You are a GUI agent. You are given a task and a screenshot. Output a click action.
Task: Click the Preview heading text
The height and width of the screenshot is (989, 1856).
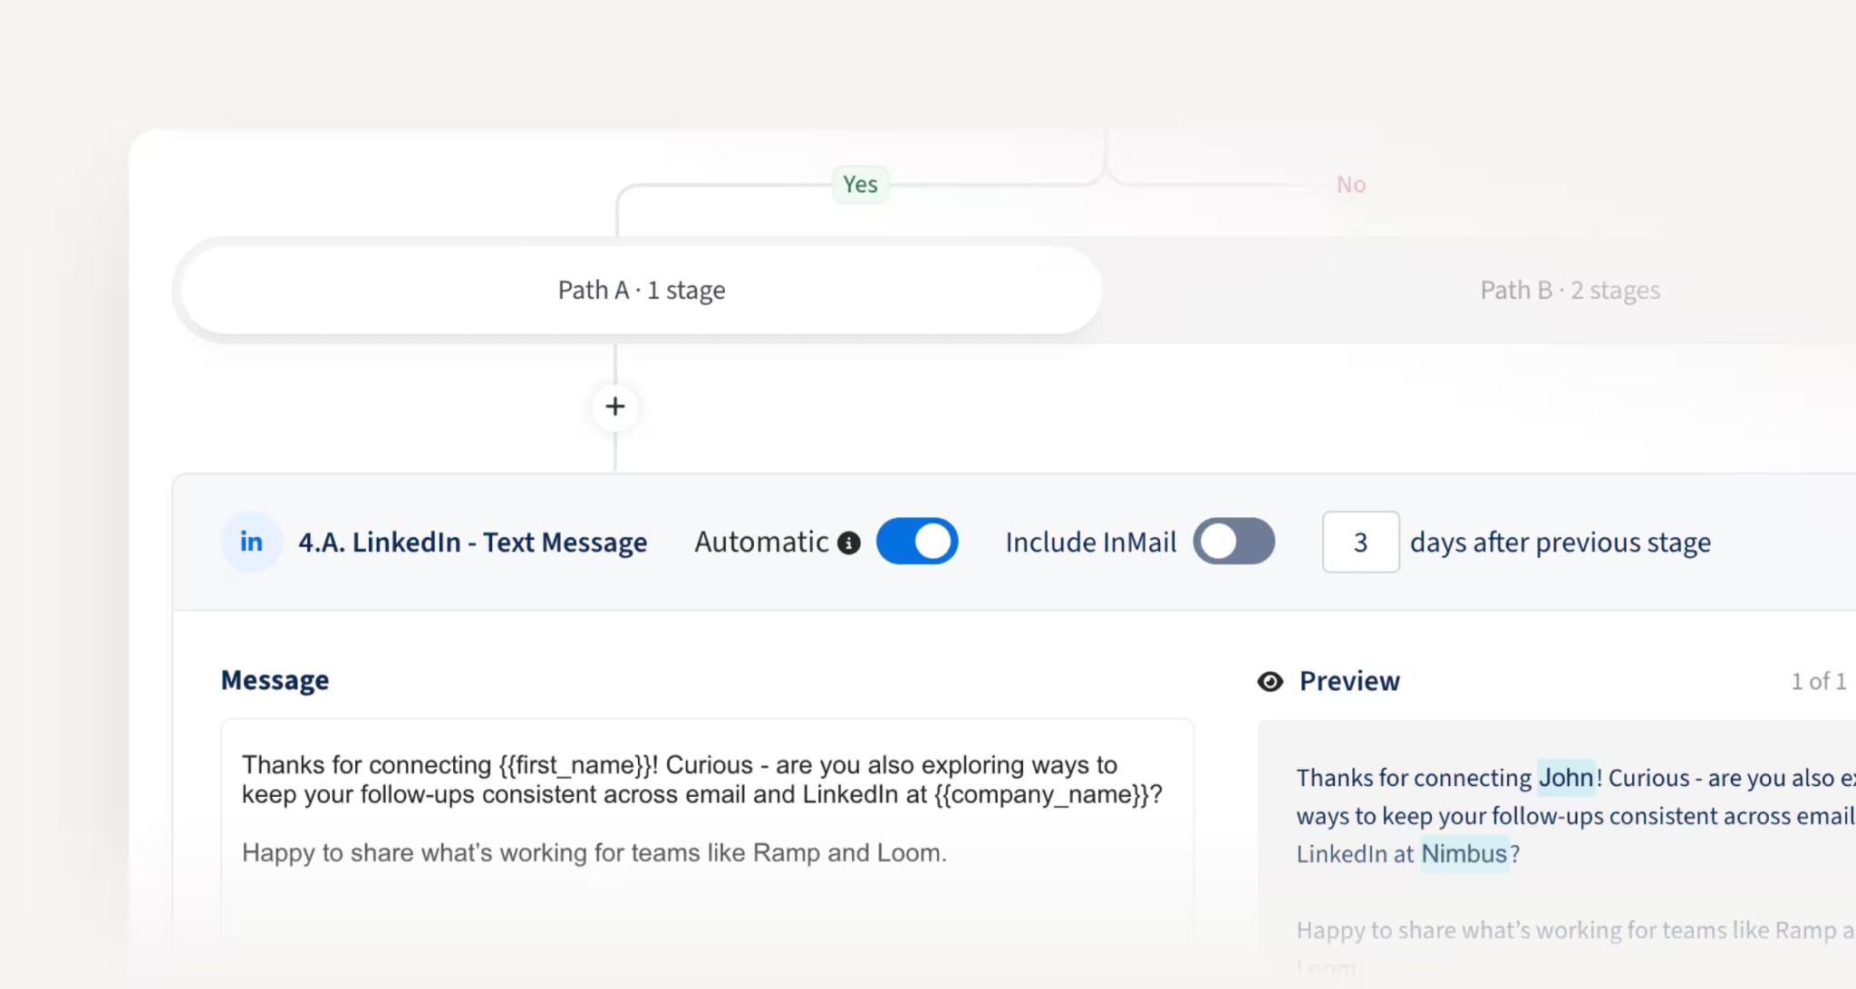point(1349,681)
